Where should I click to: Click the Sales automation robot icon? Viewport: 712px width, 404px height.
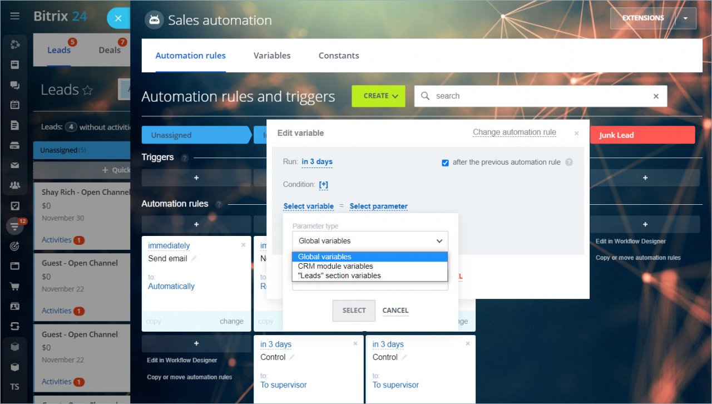pos(154,21)
